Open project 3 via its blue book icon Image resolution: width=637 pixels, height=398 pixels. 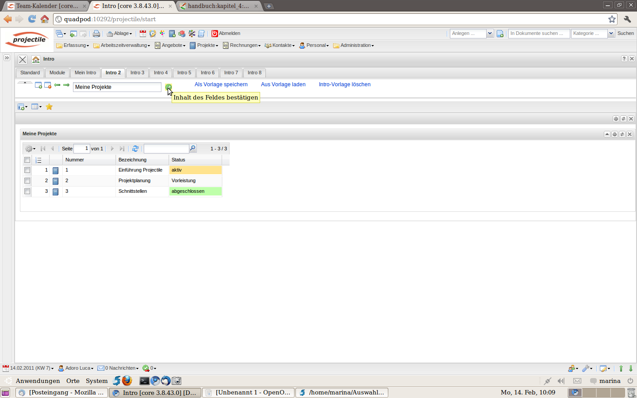pos(56,191)
